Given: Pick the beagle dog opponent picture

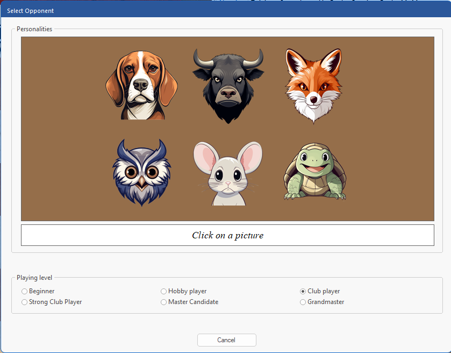Looking at the screenshot, I should 141,85.
